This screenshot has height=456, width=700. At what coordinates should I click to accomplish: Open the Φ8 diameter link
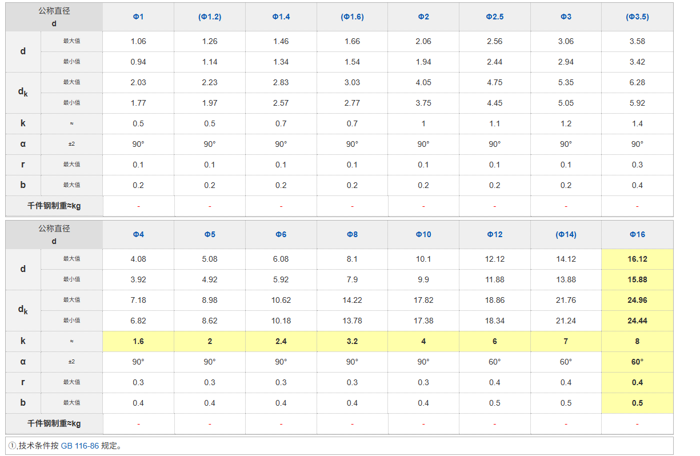click(352, 235)
